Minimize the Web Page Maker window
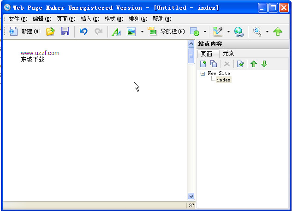This screenshot has width=292, height=211. point(262,8)
